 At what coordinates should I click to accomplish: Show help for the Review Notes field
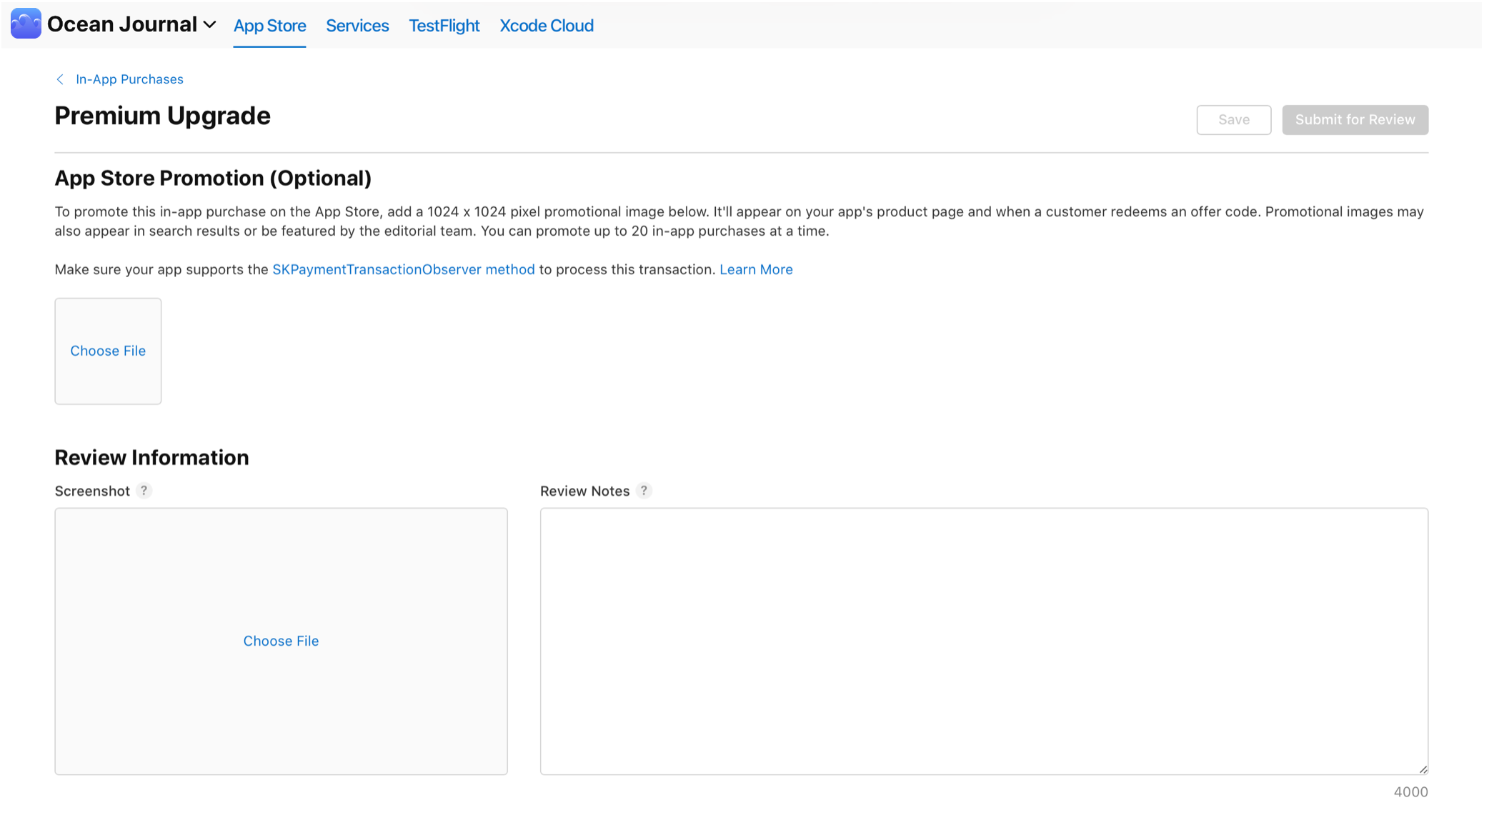tap(644, 491)
